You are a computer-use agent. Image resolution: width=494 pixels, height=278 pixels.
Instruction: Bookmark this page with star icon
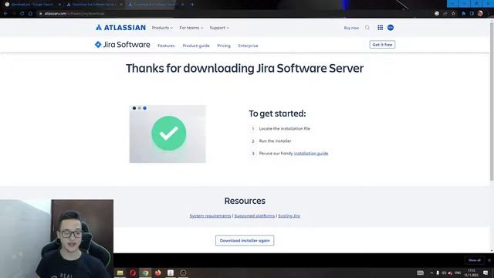coord(453,14)
